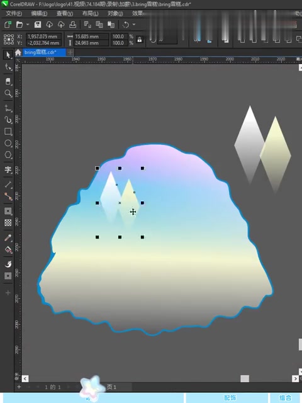Click the Y position field

[43, 43]
